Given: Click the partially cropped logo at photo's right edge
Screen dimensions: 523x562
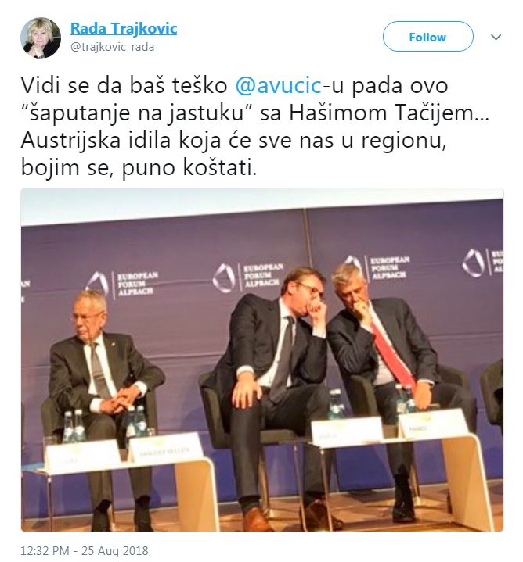Looking at the screenshot, I should tap(483, 262).
